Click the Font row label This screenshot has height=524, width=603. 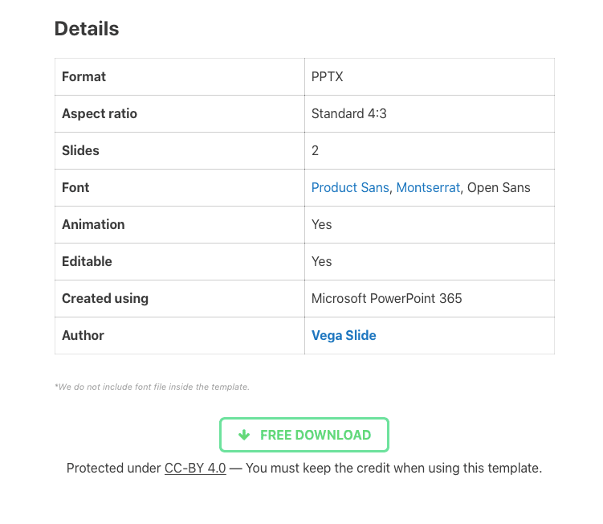point(75,187)
